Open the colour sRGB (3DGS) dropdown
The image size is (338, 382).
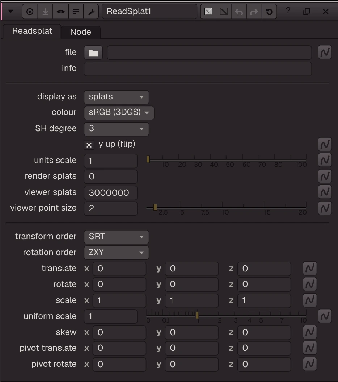(119, 113)
